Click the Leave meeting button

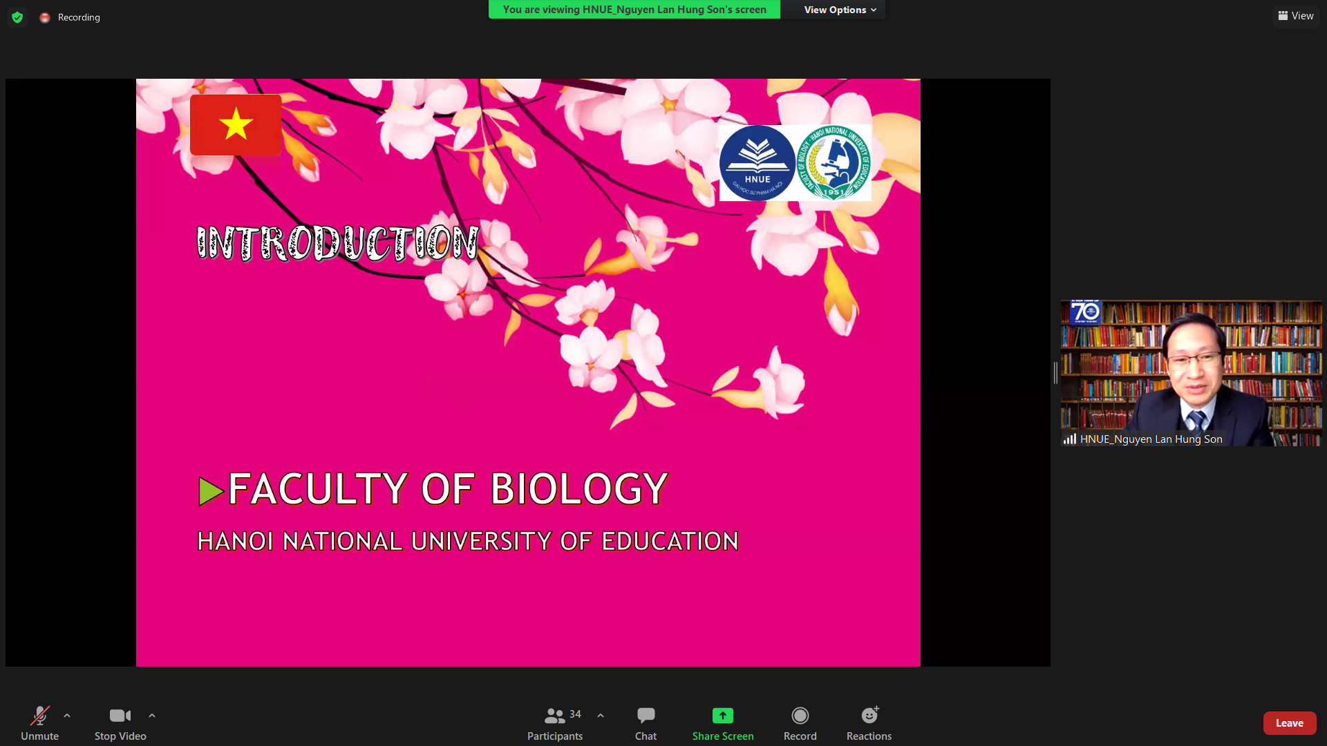1289,723
